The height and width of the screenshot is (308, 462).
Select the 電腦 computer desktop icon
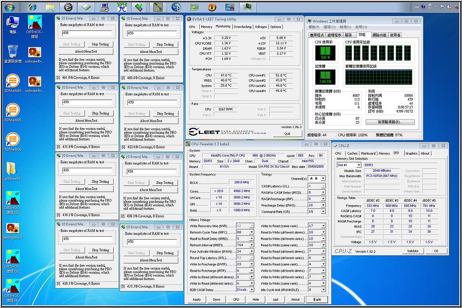pyautogui.click(x=13, y=25)
